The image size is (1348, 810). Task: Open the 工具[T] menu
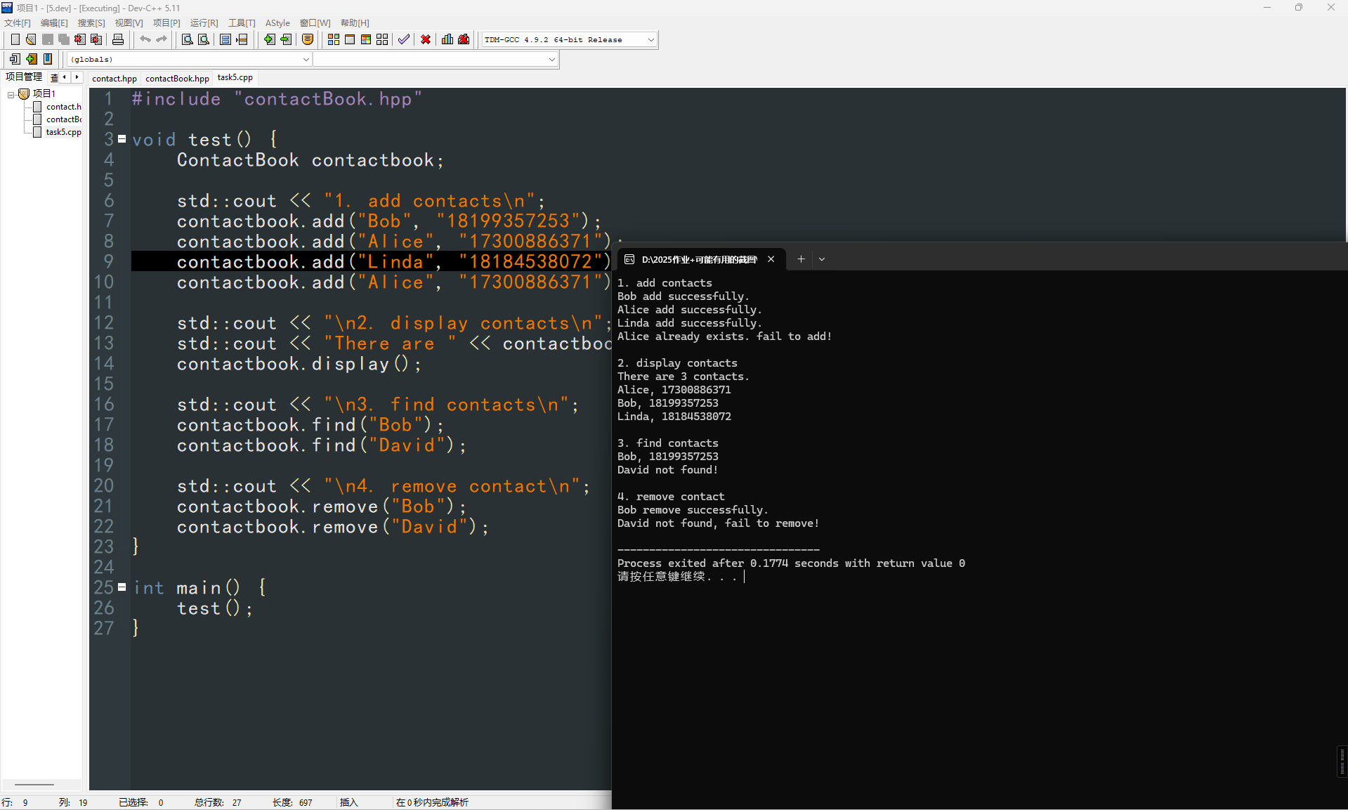pyautogui.click(x=242, y=23)
